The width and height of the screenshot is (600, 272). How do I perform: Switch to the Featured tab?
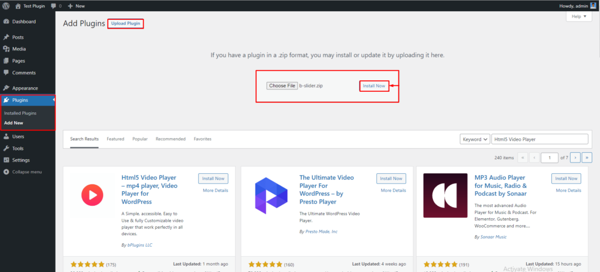click(x=115, y=139)
